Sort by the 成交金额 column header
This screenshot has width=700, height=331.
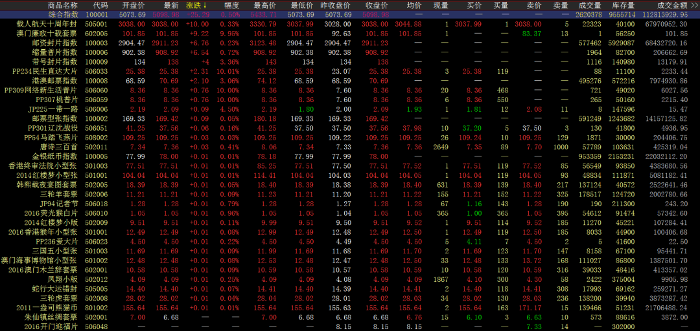673,5
